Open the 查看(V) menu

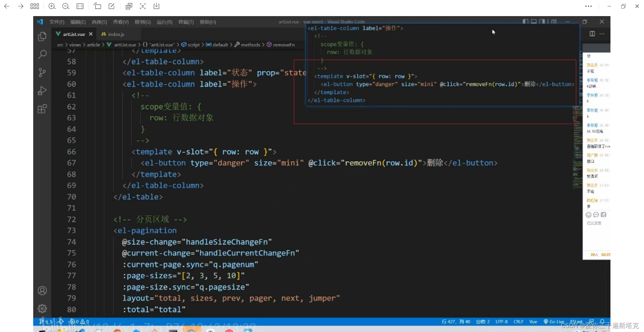[121, 22]
